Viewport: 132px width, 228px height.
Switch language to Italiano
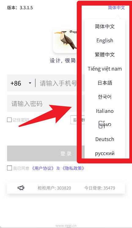[x=105, y=111]
